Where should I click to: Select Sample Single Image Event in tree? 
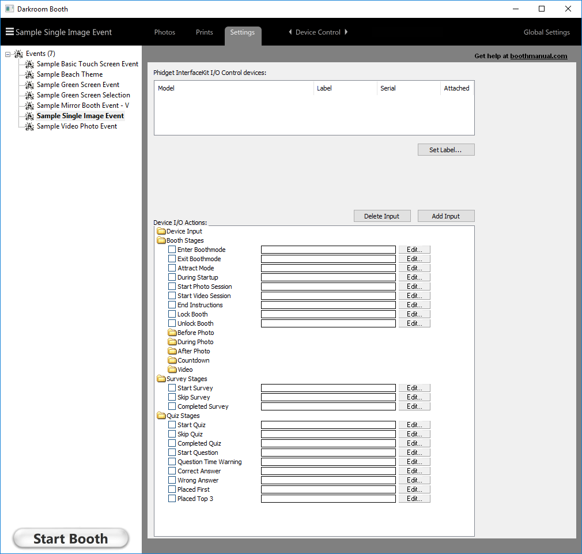pyautogui.click(x=80, y=116)
